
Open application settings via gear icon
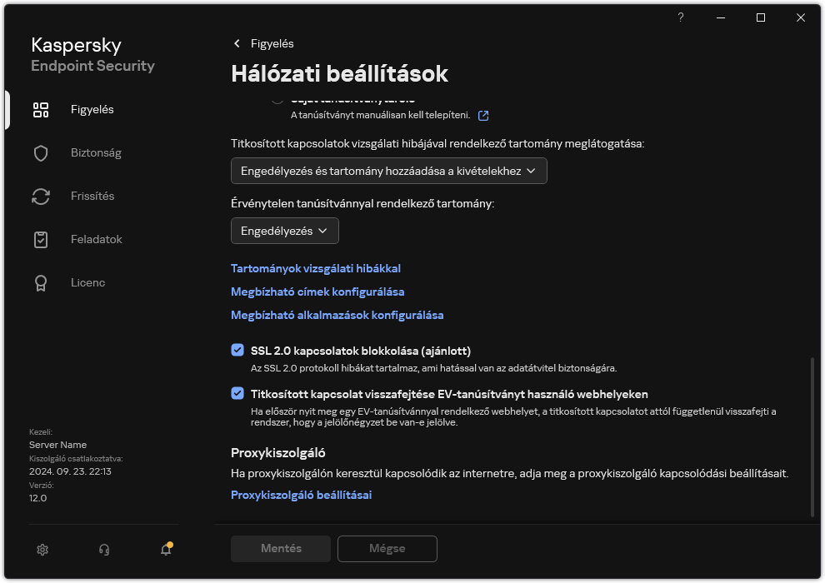click(42, 550)
